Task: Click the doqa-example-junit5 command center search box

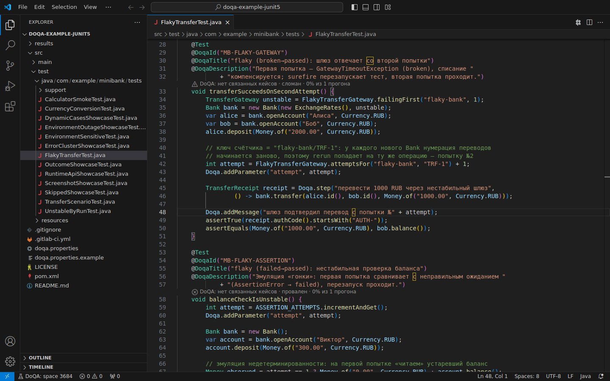Action: 247,7
